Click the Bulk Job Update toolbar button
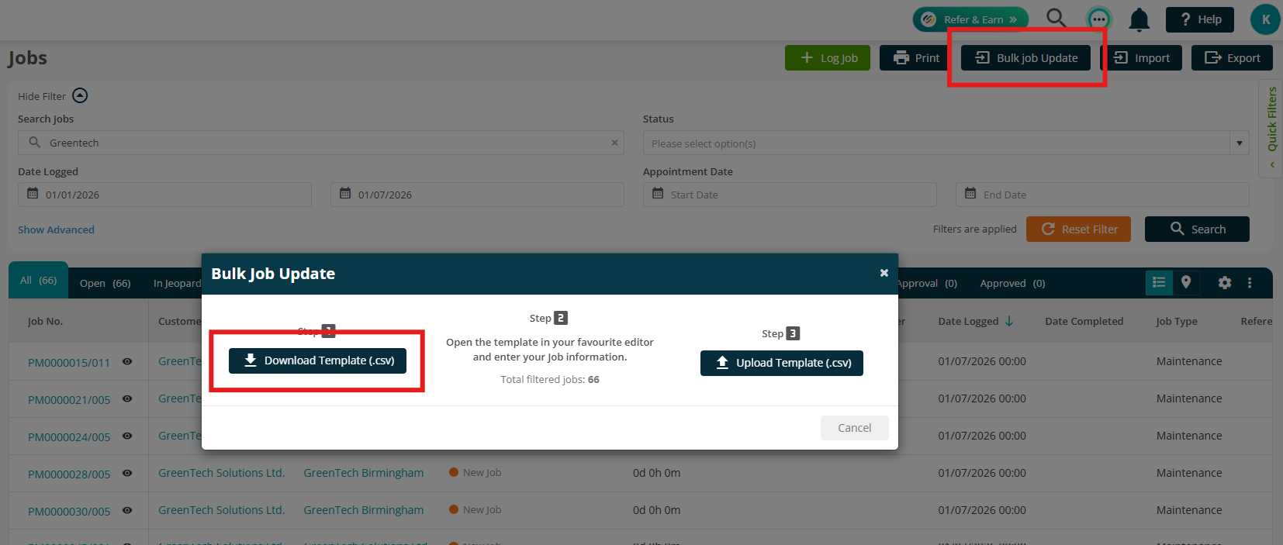The height and width of the screenshot is (545, 1283). (1025, 58)
